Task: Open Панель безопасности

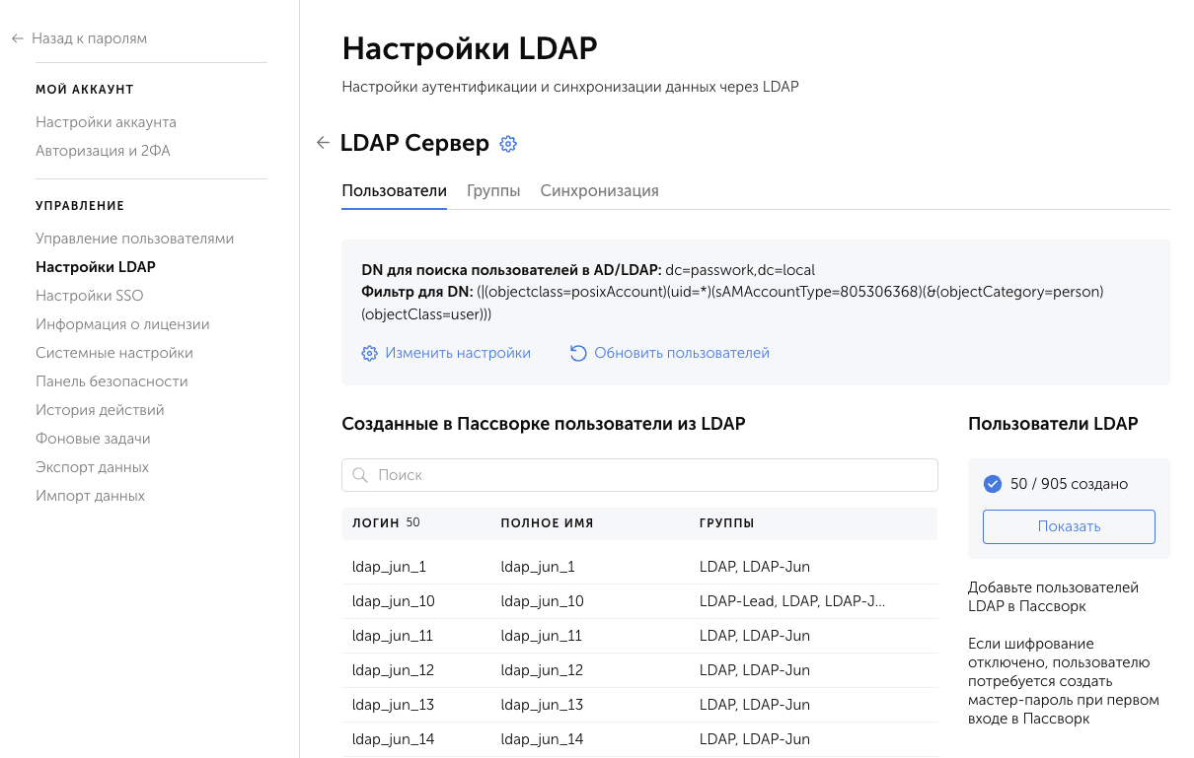Action: pyautogui.click(x=112, y=381)
